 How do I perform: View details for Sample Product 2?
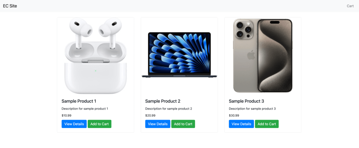tap(158, 124)
